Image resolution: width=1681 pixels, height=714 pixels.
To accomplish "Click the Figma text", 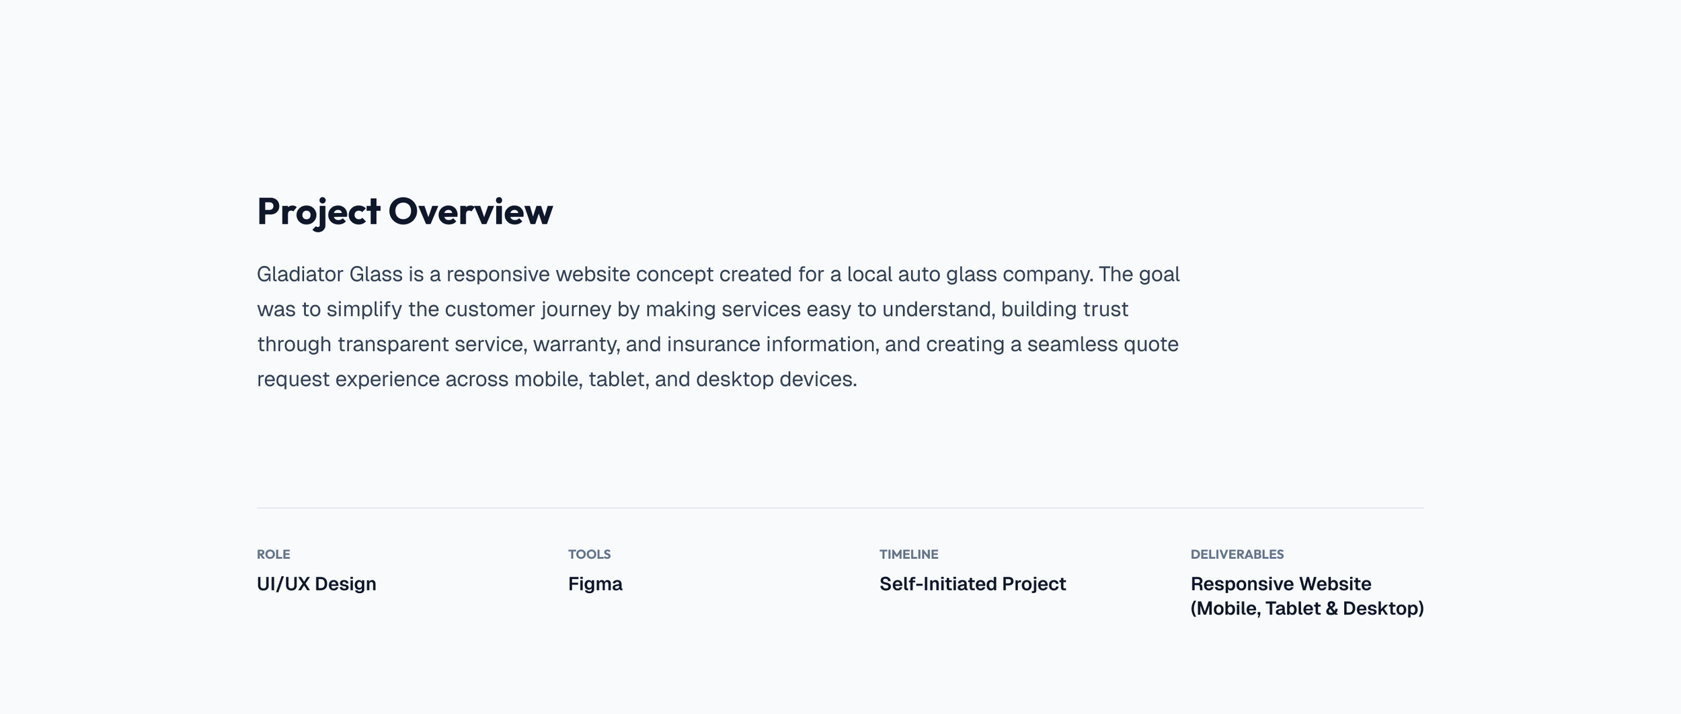I will coord(595,584).
